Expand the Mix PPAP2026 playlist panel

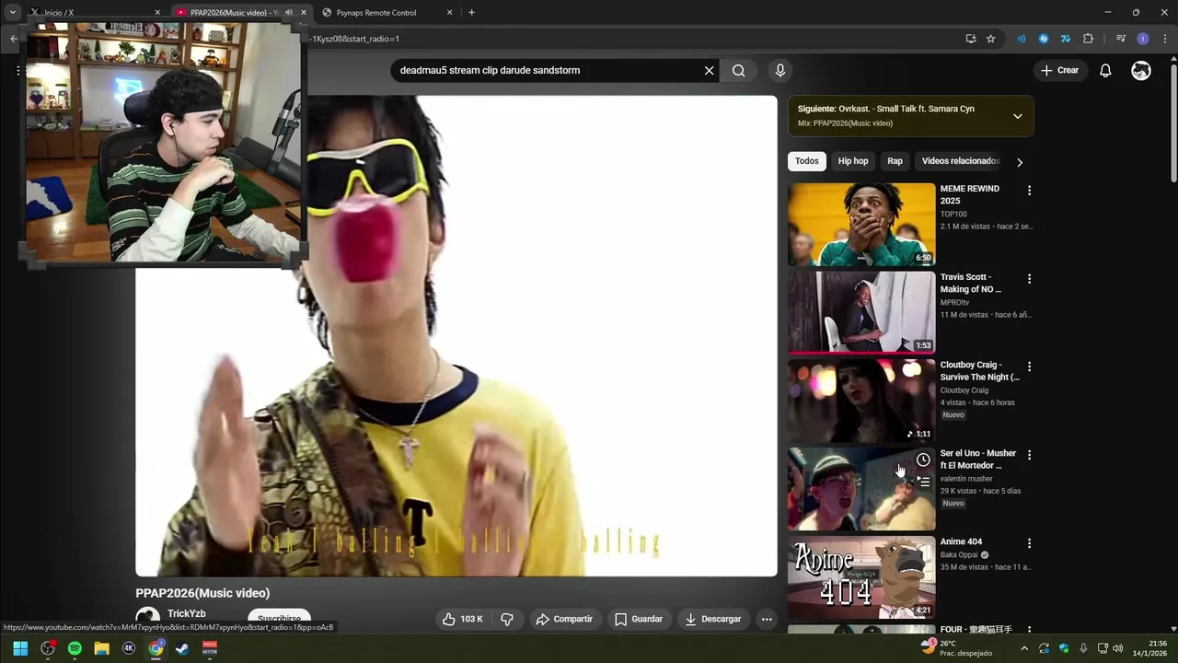click(x=1017, y=116)
